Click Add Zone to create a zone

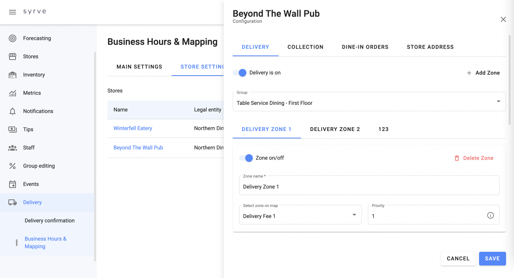[x=483, y=73]
